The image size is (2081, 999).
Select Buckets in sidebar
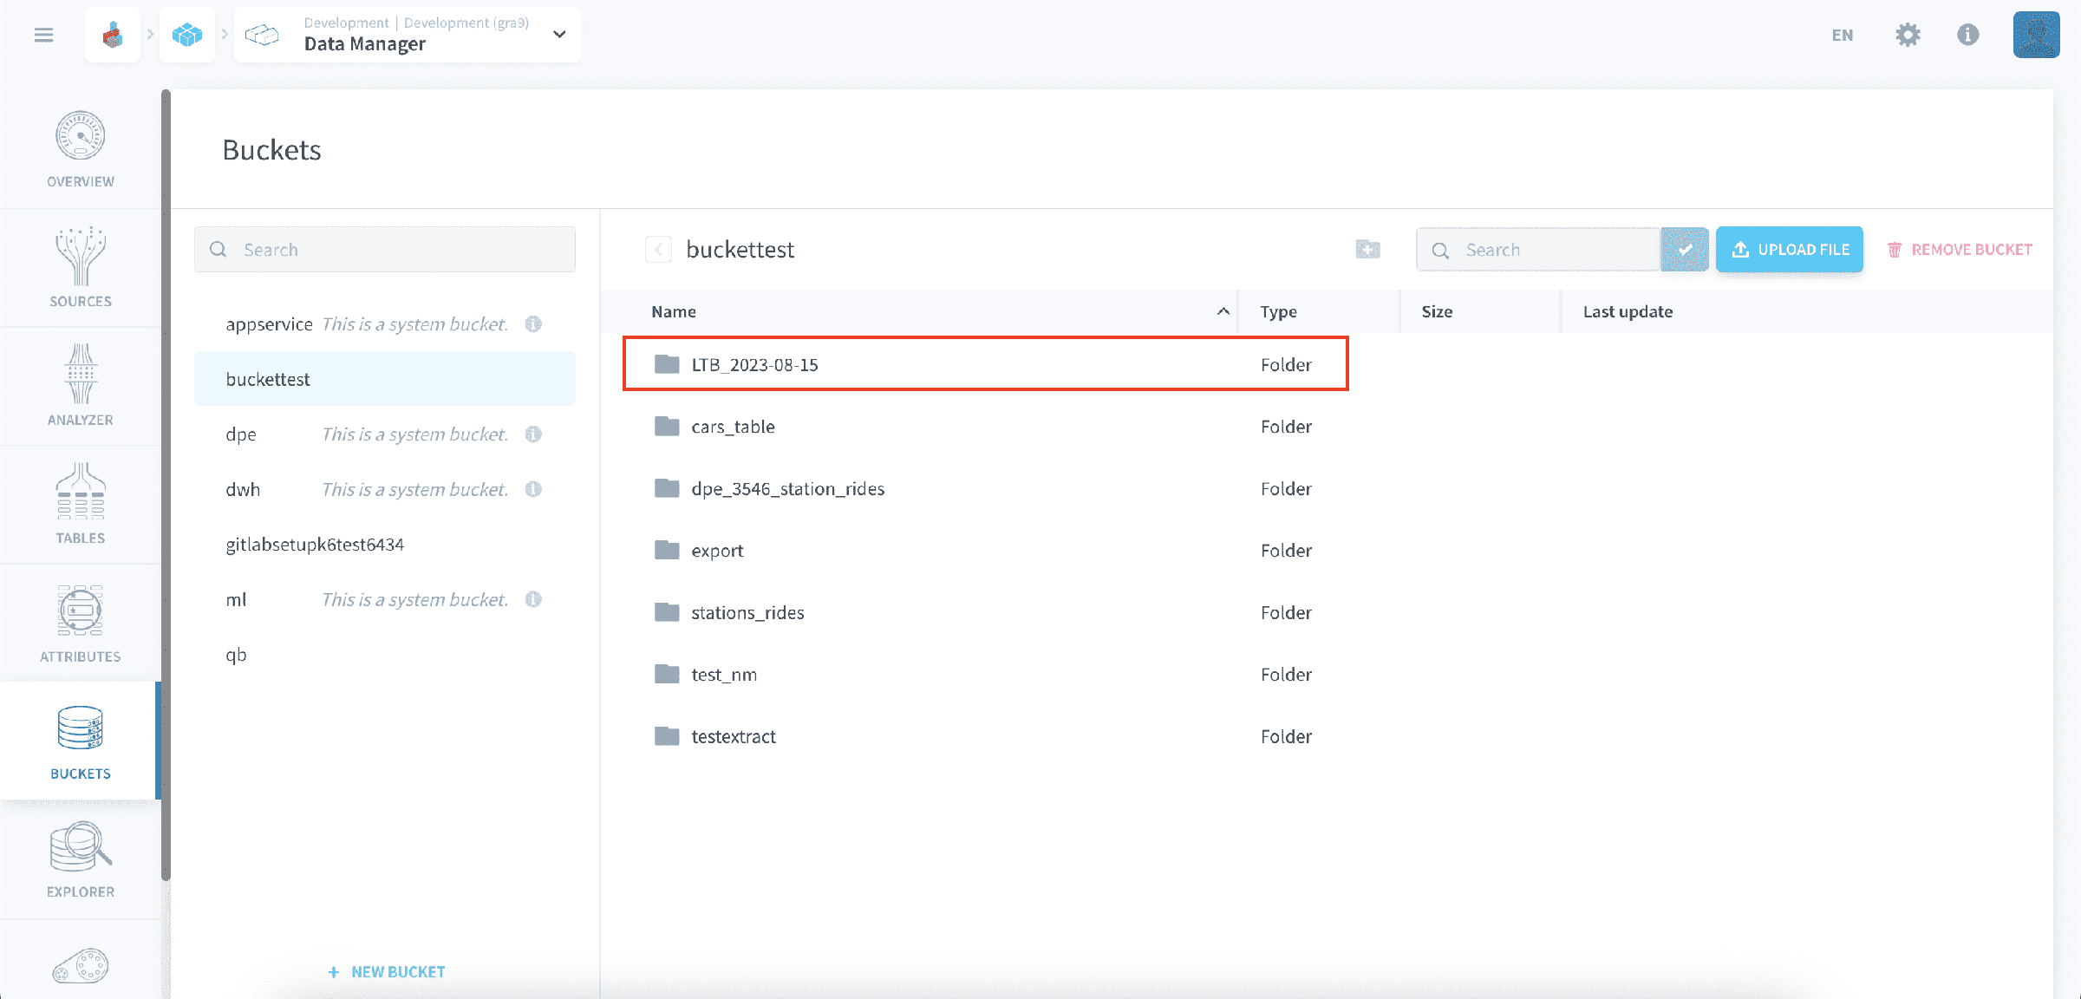81,741
